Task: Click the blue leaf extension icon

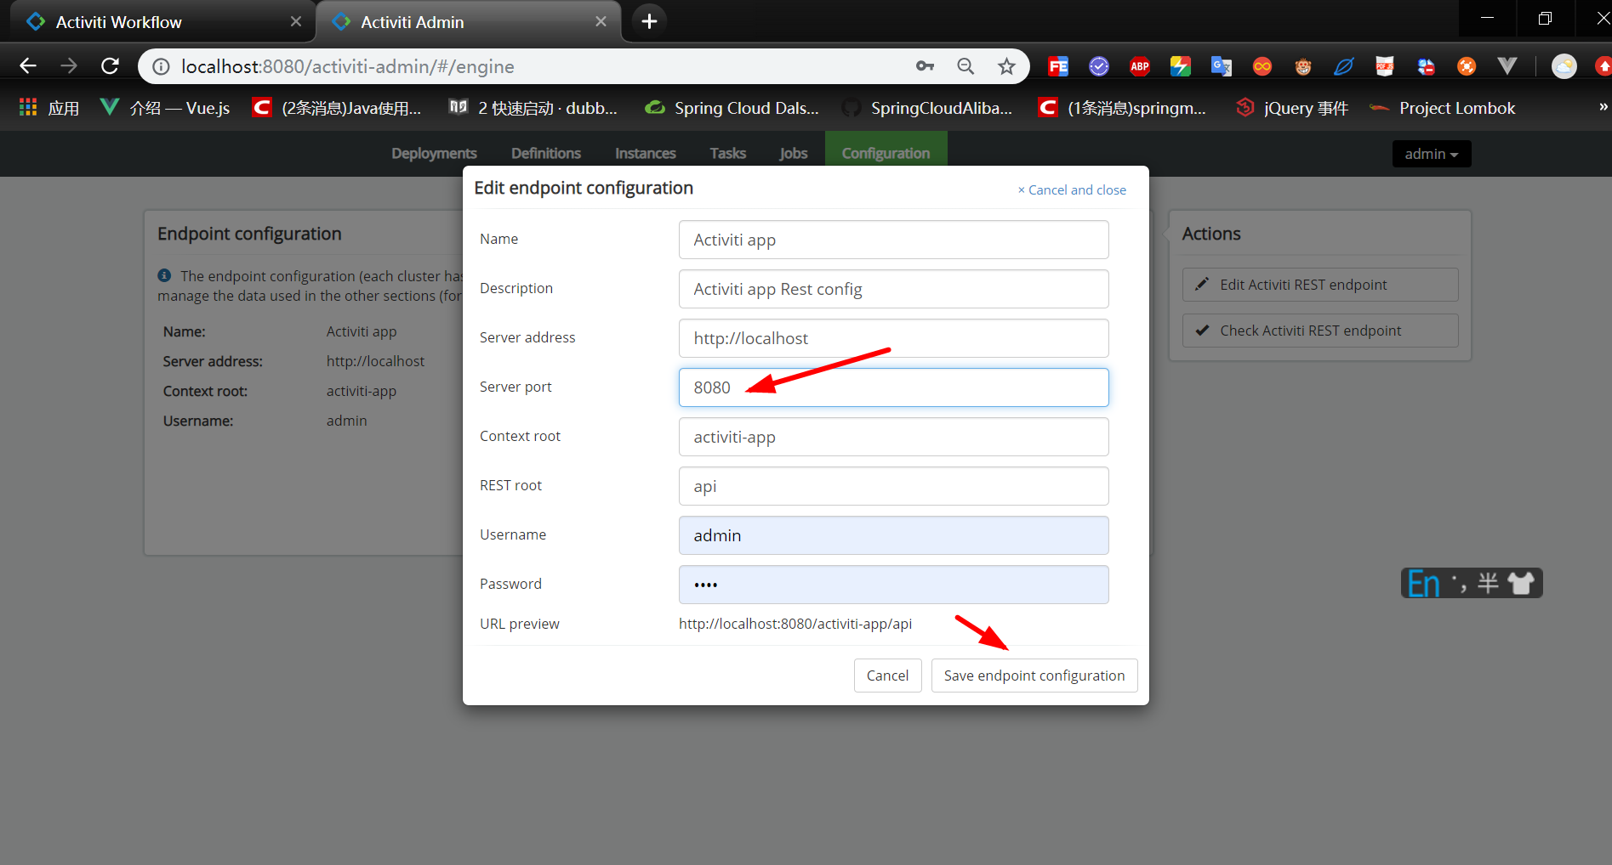Action: click(1344, 66)
